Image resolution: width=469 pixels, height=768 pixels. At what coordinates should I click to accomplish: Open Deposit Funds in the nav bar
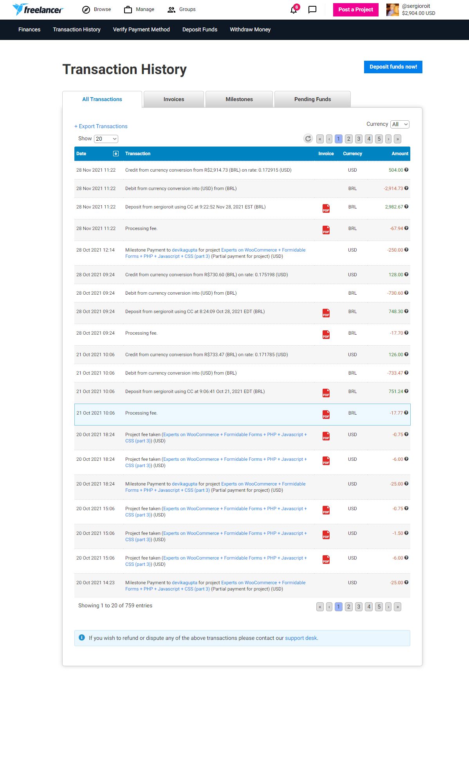(200, 29)
